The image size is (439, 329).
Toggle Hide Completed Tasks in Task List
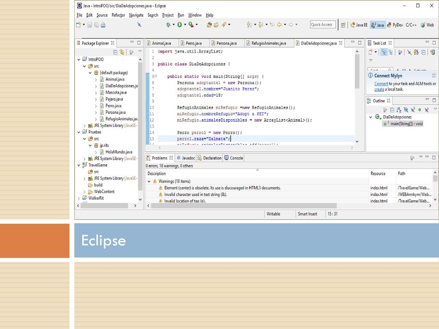pos(409,52)
